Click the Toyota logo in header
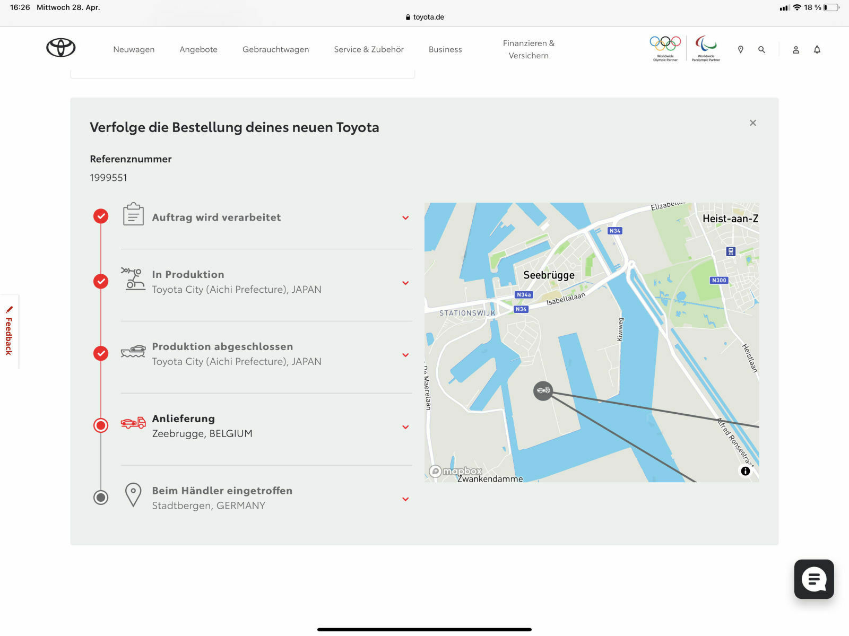 [61, 48]
